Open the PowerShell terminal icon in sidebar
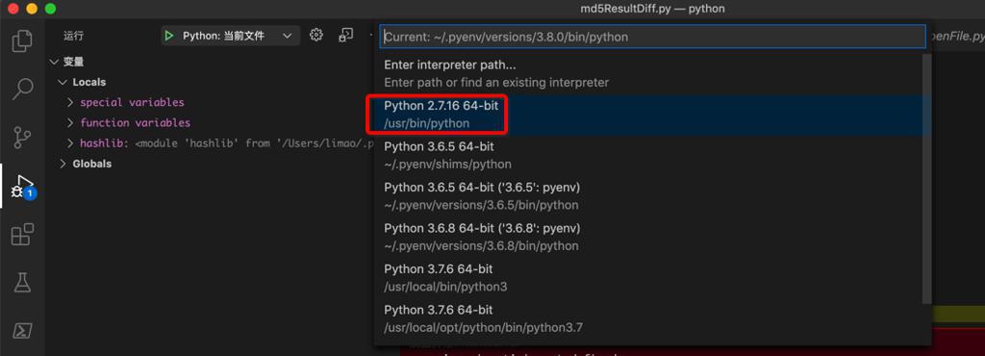The image size is (985, 356). click(23, 330)
